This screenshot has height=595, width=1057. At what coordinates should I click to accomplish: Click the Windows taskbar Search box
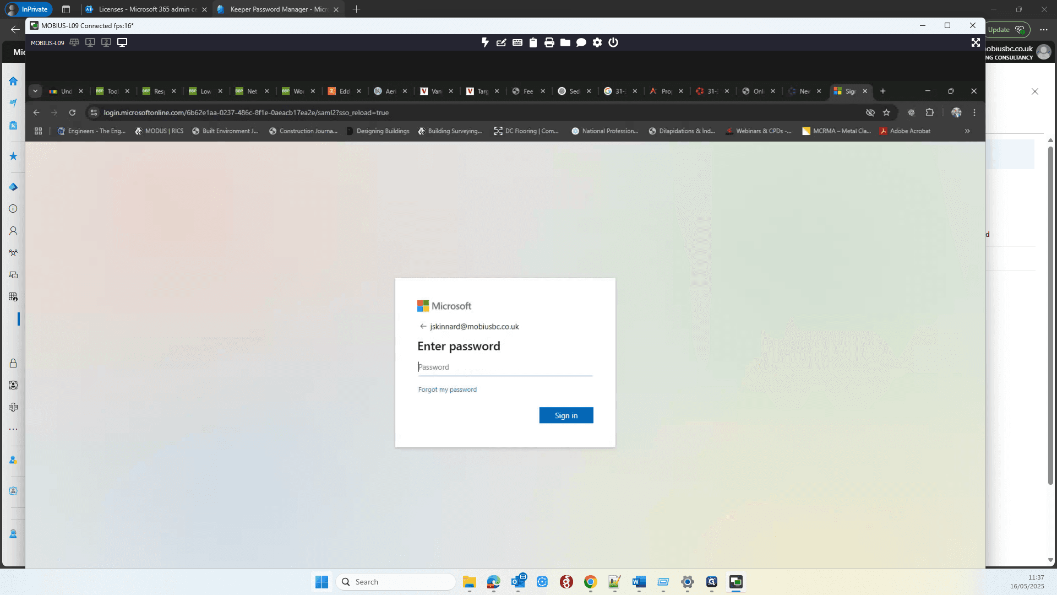click(396, 582)
